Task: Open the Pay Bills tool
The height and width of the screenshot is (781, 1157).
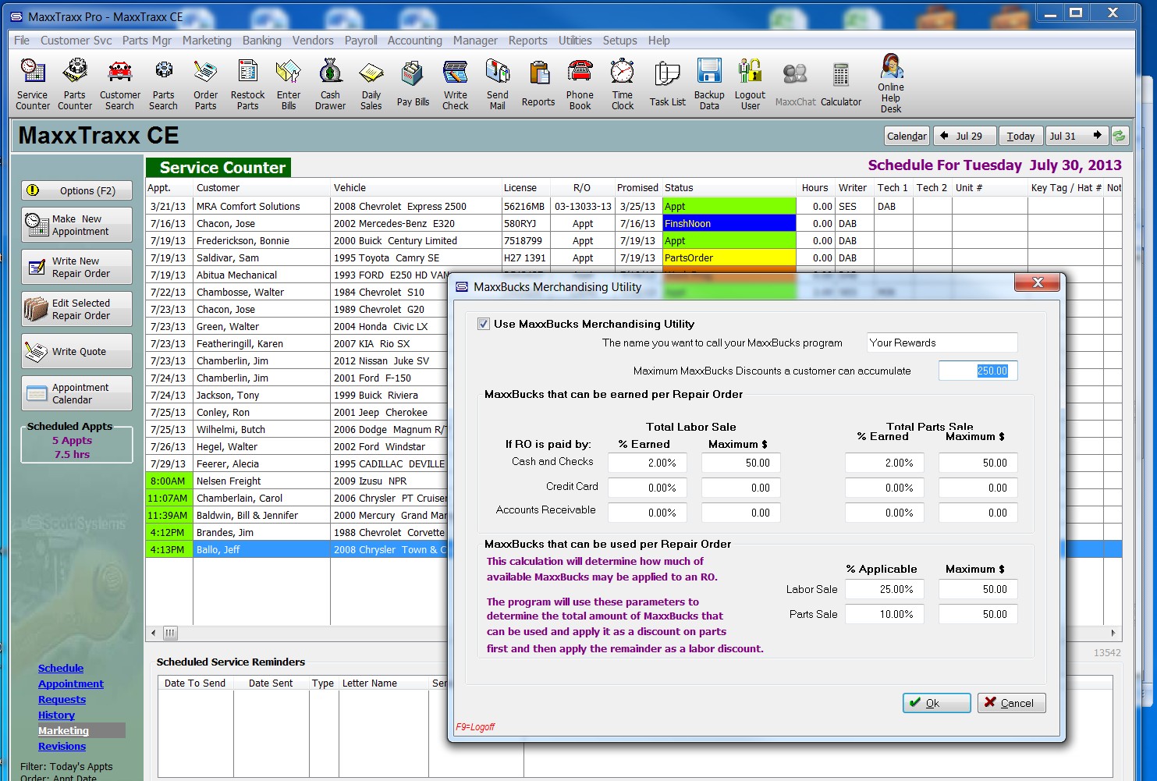Action: click(x=413, y=84)
